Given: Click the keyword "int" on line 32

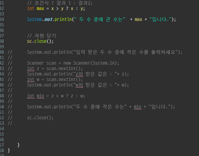Looking at the screenshot, I should (31, 8).
